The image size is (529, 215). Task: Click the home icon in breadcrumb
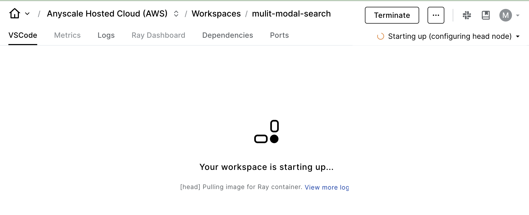coord(15,14)
